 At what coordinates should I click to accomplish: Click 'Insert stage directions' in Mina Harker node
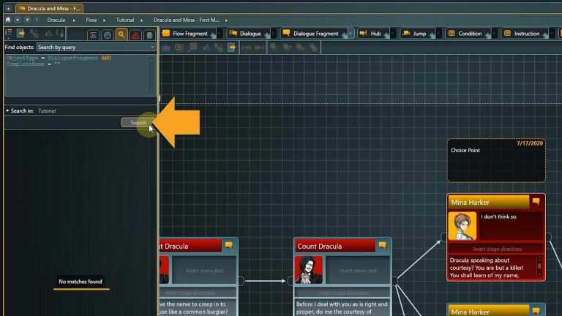[x=497, y=249]
